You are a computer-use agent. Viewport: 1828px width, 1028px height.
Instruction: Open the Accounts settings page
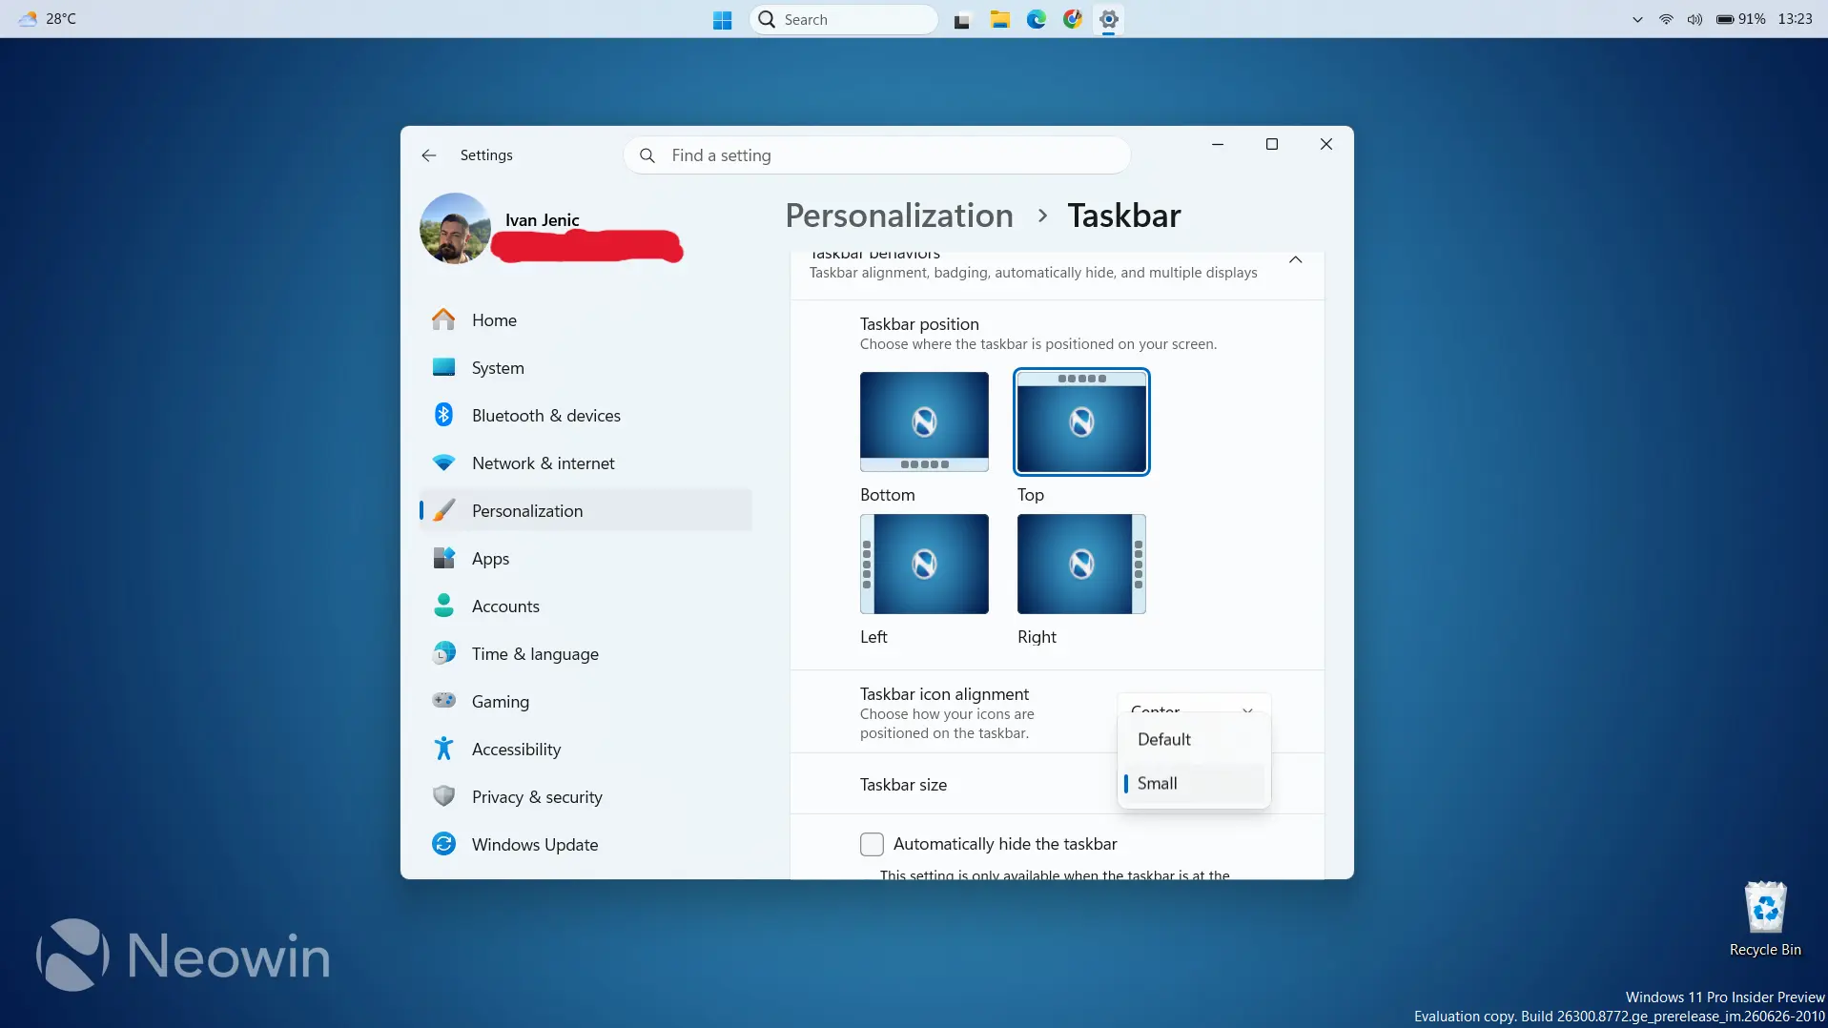[x=585, y=607]
